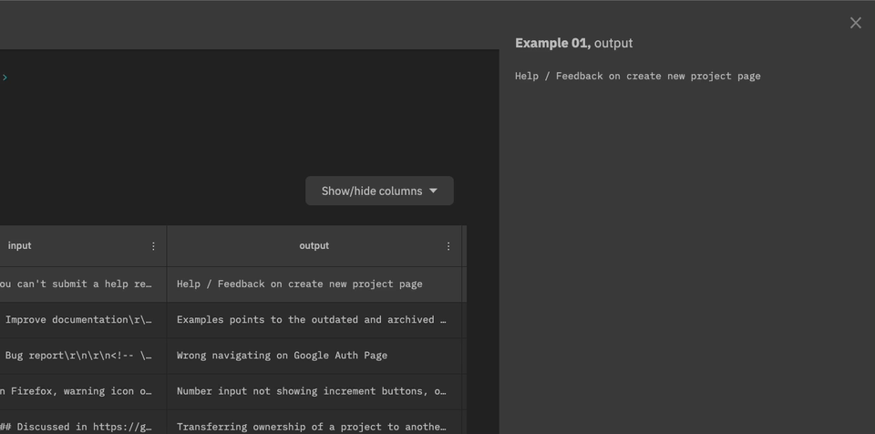The height and width of the screenshot is (434, 875).
Task: Close the Example 01 detail panel
Action: (855, 23)
